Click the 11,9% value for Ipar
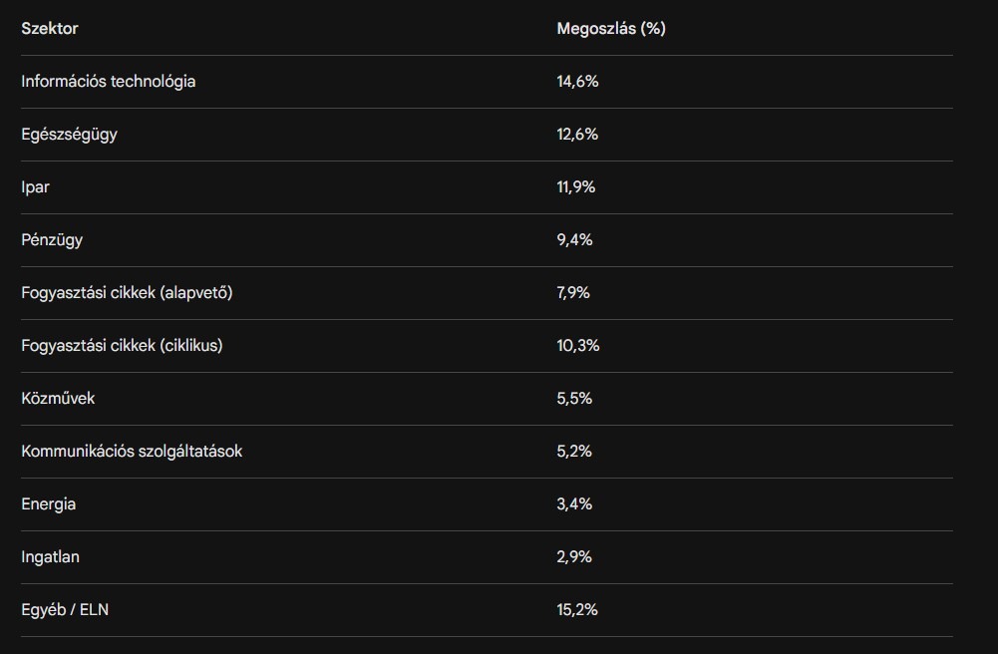 pos(575,187)
